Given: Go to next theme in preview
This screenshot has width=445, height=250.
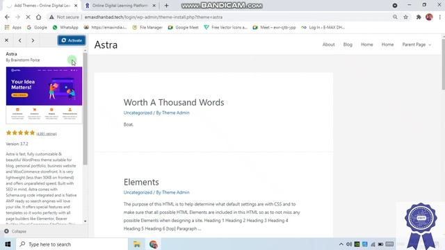Looking at the screenshot, I should pos(33,40).
